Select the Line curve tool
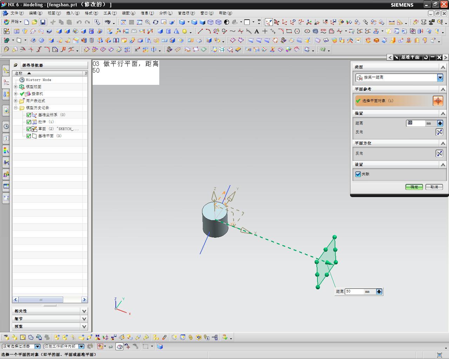The width and height of the screenshot is (449, 359). pyautogui.click(x=200, y=31)
